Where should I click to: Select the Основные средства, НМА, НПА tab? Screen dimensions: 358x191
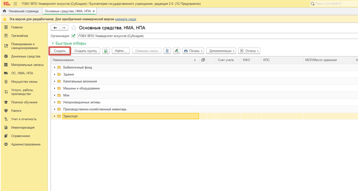click(x=68, y=11)
